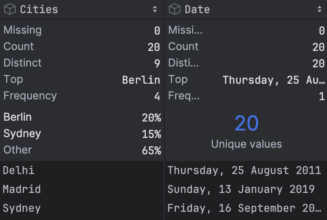Click the Madrid cell
Screen dimensions: 327x220
(82, 189)
